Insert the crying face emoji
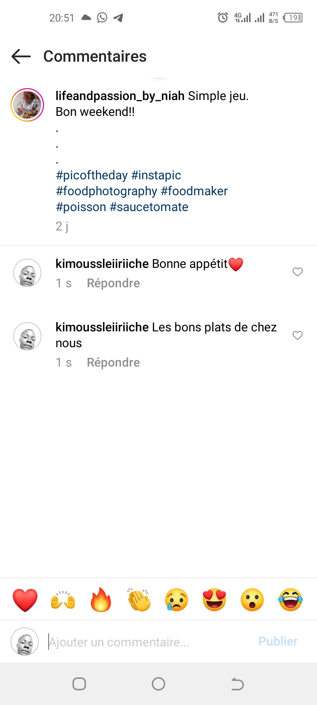Viewport: 317px width, 705px height. 177,600
